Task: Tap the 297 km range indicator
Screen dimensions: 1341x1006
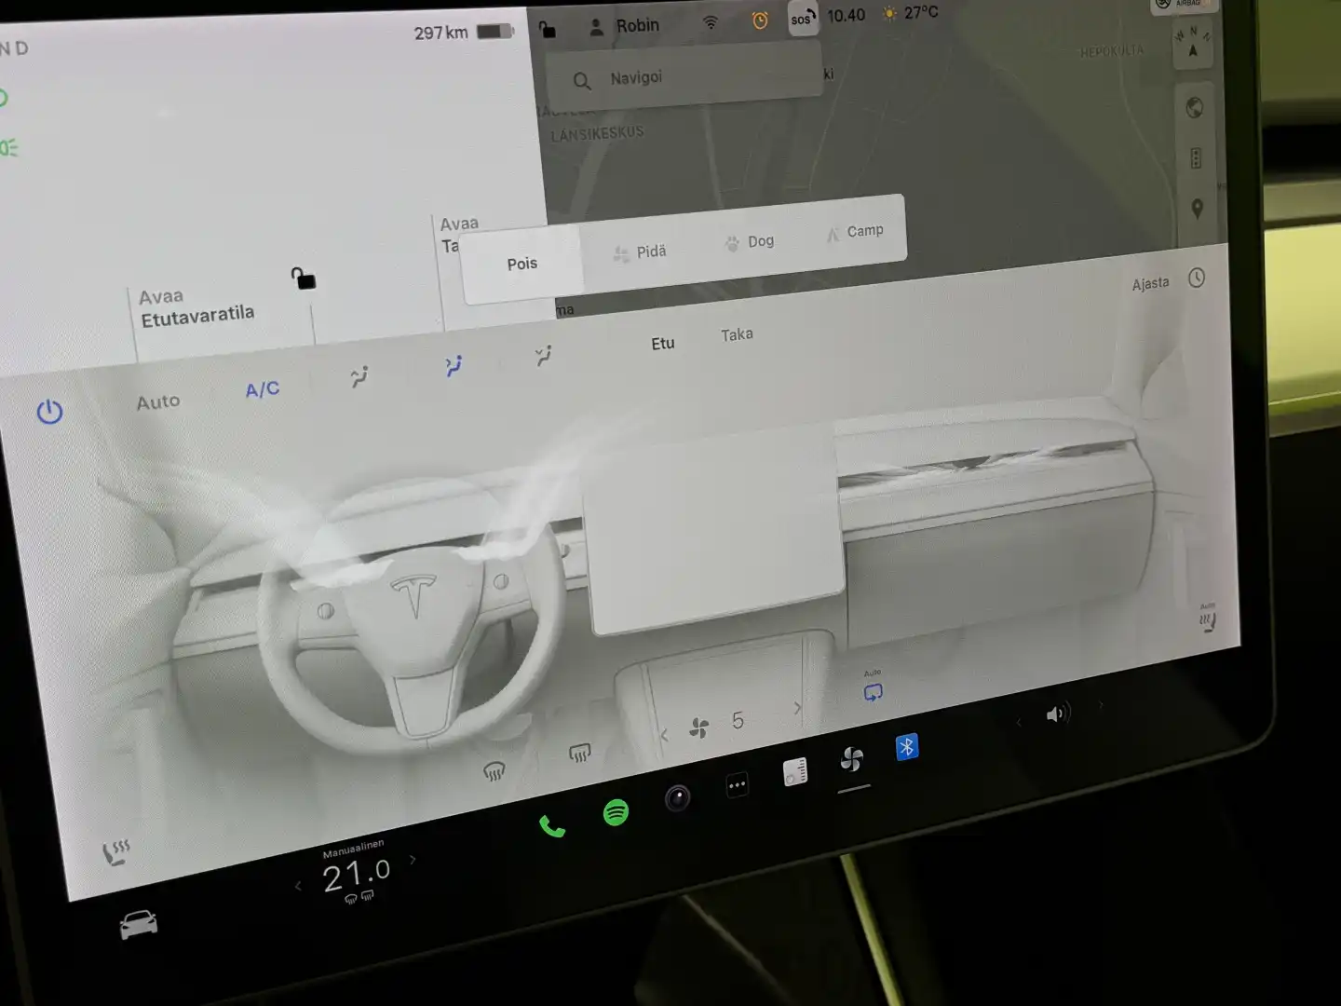Action: [440, 34]
